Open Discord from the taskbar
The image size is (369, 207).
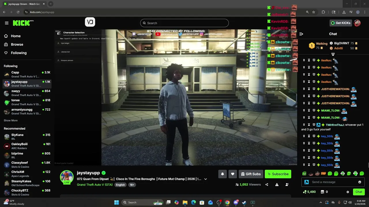[x=236, y=202]
